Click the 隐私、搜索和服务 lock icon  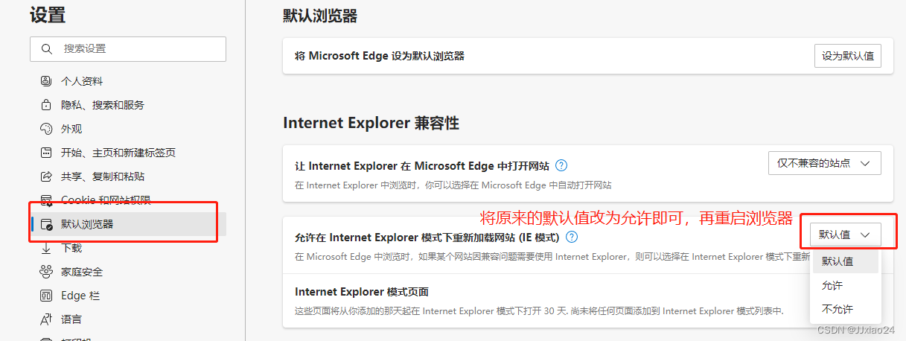pos(46,105)
